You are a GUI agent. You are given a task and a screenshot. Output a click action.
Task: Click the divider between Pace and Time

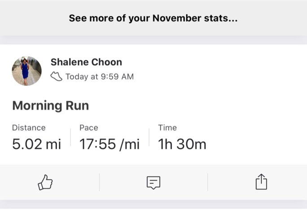[149, 137]
